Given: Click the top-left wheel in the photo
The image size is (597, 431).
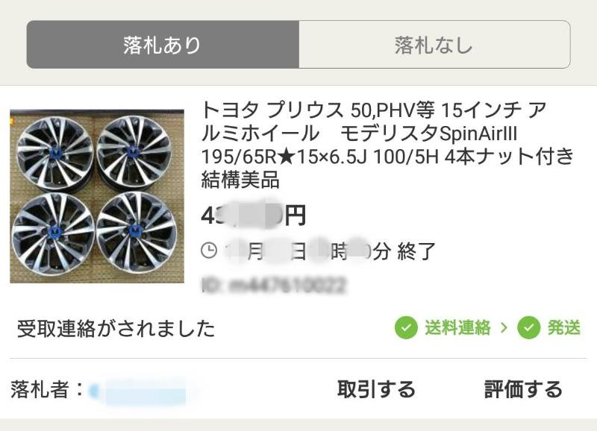Looking at the screenshot, I should pyautogui.click(x=54, y=152).
